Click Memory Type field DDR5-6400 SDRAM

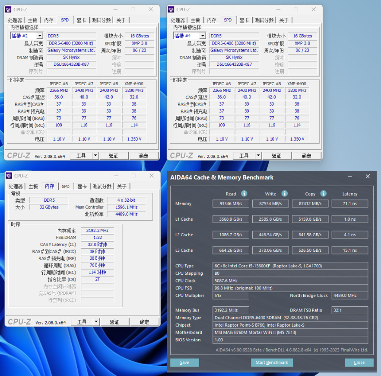click(290, 318)
